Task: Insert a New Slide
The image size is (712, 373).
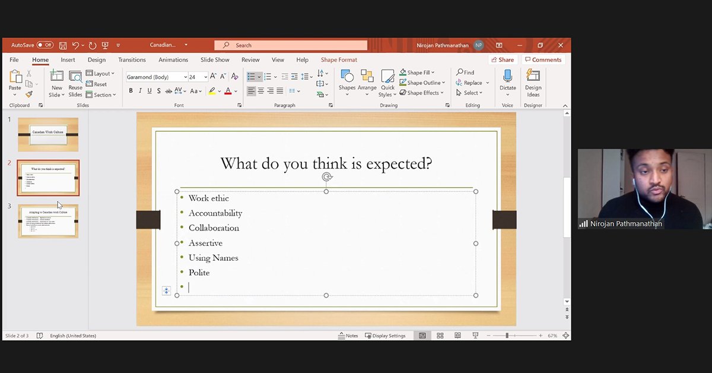Action: pyautogui.click(x=57, y=83)
